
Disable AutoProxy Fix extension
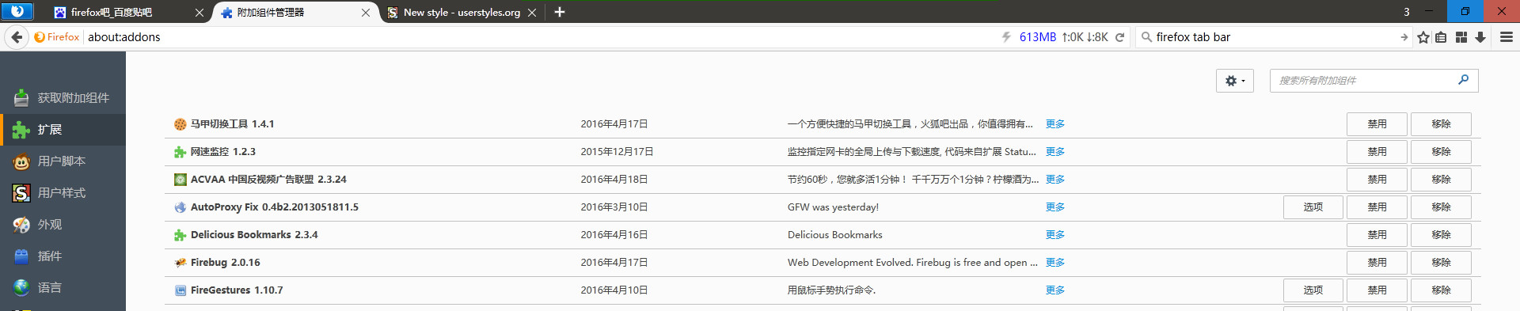point(1377,207)
